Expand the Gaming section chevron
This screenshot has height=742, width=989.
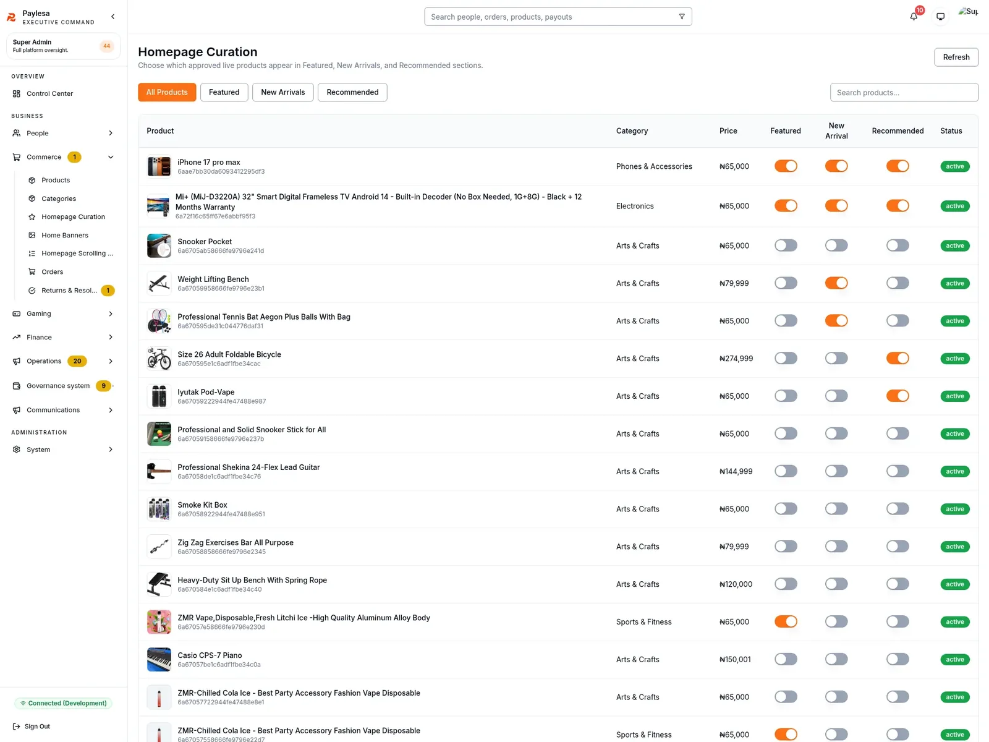(111, 314)
